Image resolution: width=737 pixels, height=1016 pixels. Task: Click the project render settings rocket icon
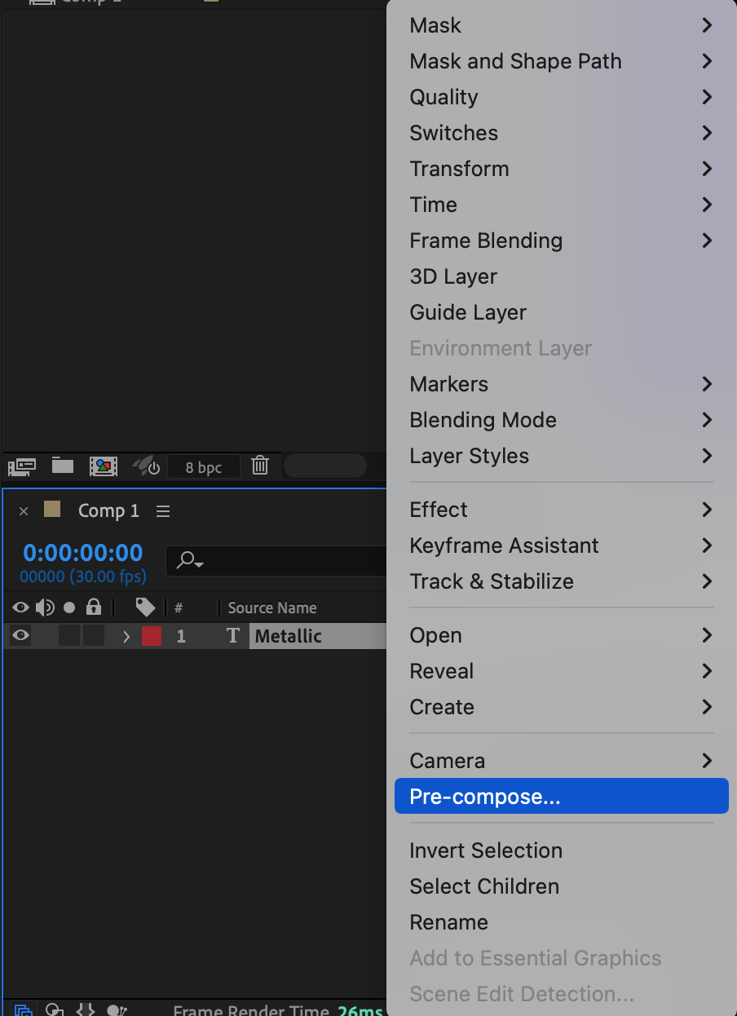[147, 466]
